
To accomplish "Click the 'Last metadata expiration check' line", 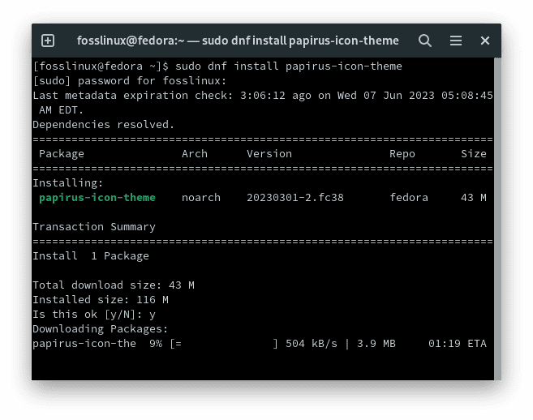I will click(263, 103).
